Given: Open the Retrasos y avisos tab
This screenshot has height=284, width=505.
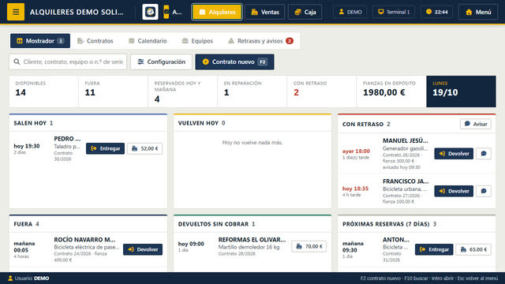Looking at the screenshot, I should click(260, 41).
